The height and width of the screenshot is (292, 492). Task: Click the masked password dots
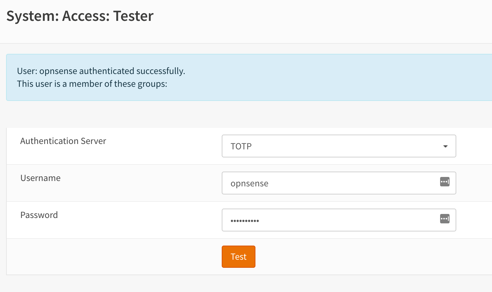[x=245, y=221]
